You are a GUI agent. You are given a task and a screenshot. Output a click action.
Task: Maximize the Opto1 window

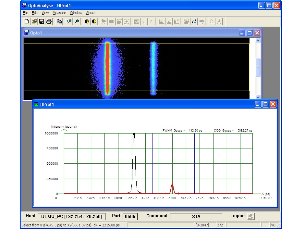[250, 33]
